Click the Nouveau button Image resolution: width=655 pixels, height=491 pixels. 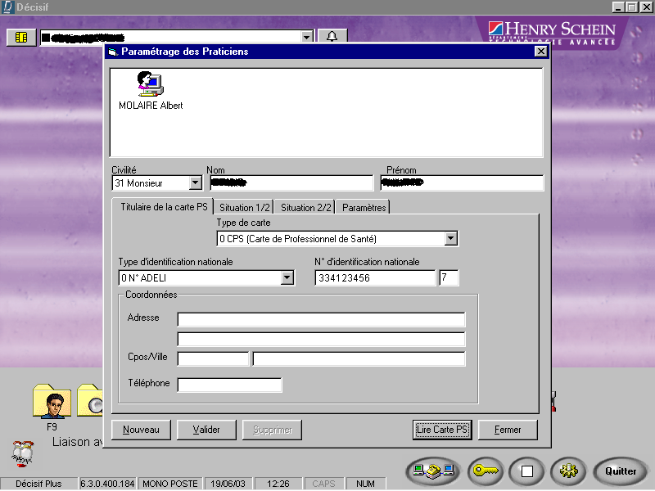click(141, 430)
